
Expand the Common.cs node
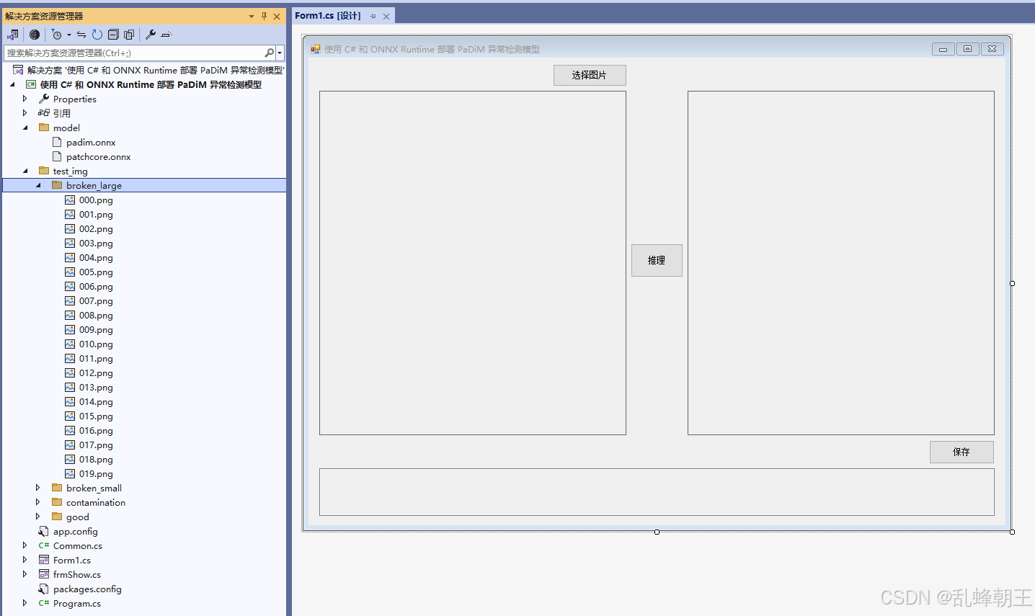25,545
